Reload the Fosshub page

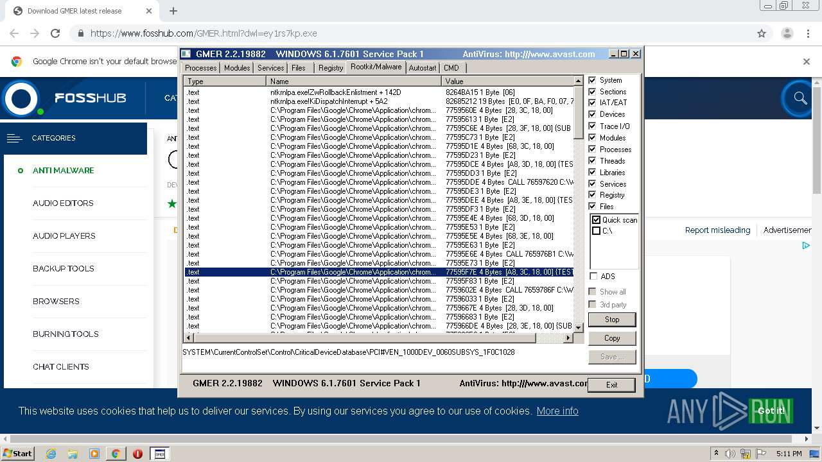55,33
